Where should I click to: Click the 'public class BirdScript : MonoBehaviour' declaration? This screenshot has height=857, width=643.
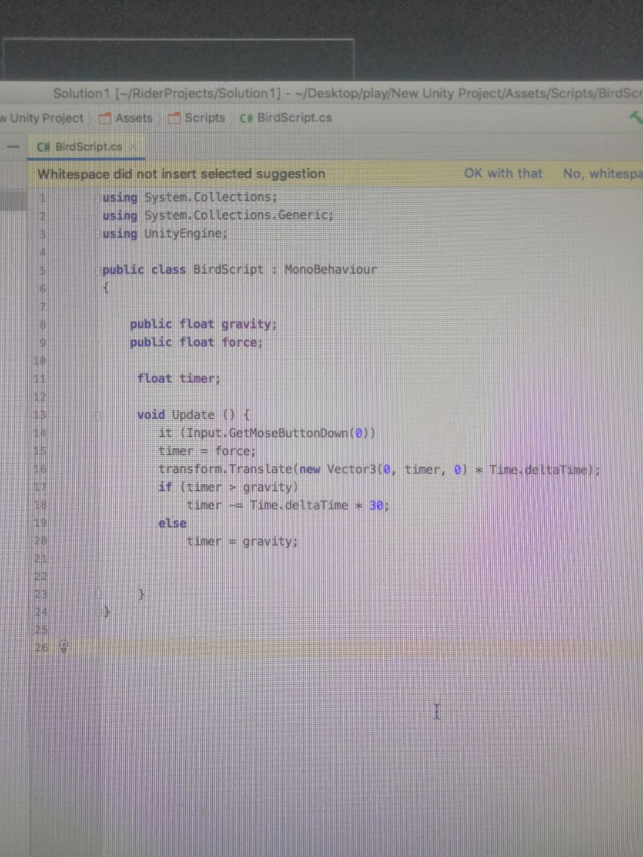tap(239, 269)
